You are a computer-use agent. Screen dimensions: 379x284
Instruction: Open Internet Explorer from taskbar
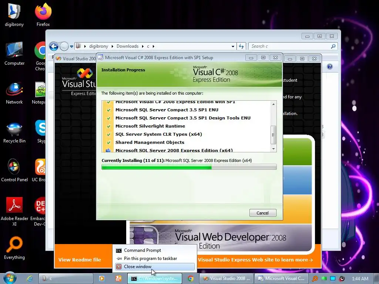(x=30, y=278)
